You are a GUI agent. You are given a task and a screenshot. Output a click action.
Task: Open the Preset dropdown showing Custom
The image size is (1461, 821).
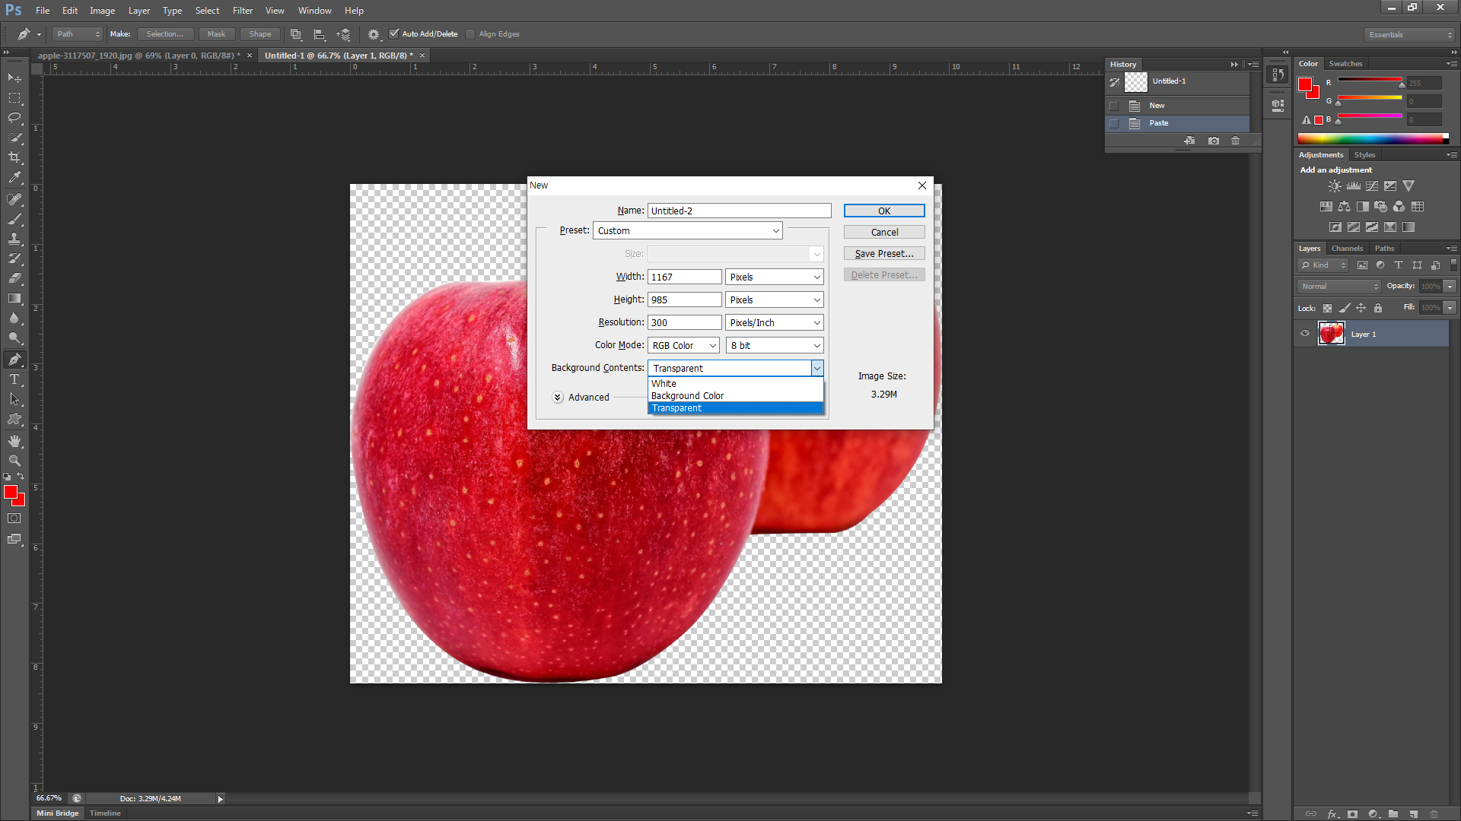pyautogui.click(x=687, y=231)
